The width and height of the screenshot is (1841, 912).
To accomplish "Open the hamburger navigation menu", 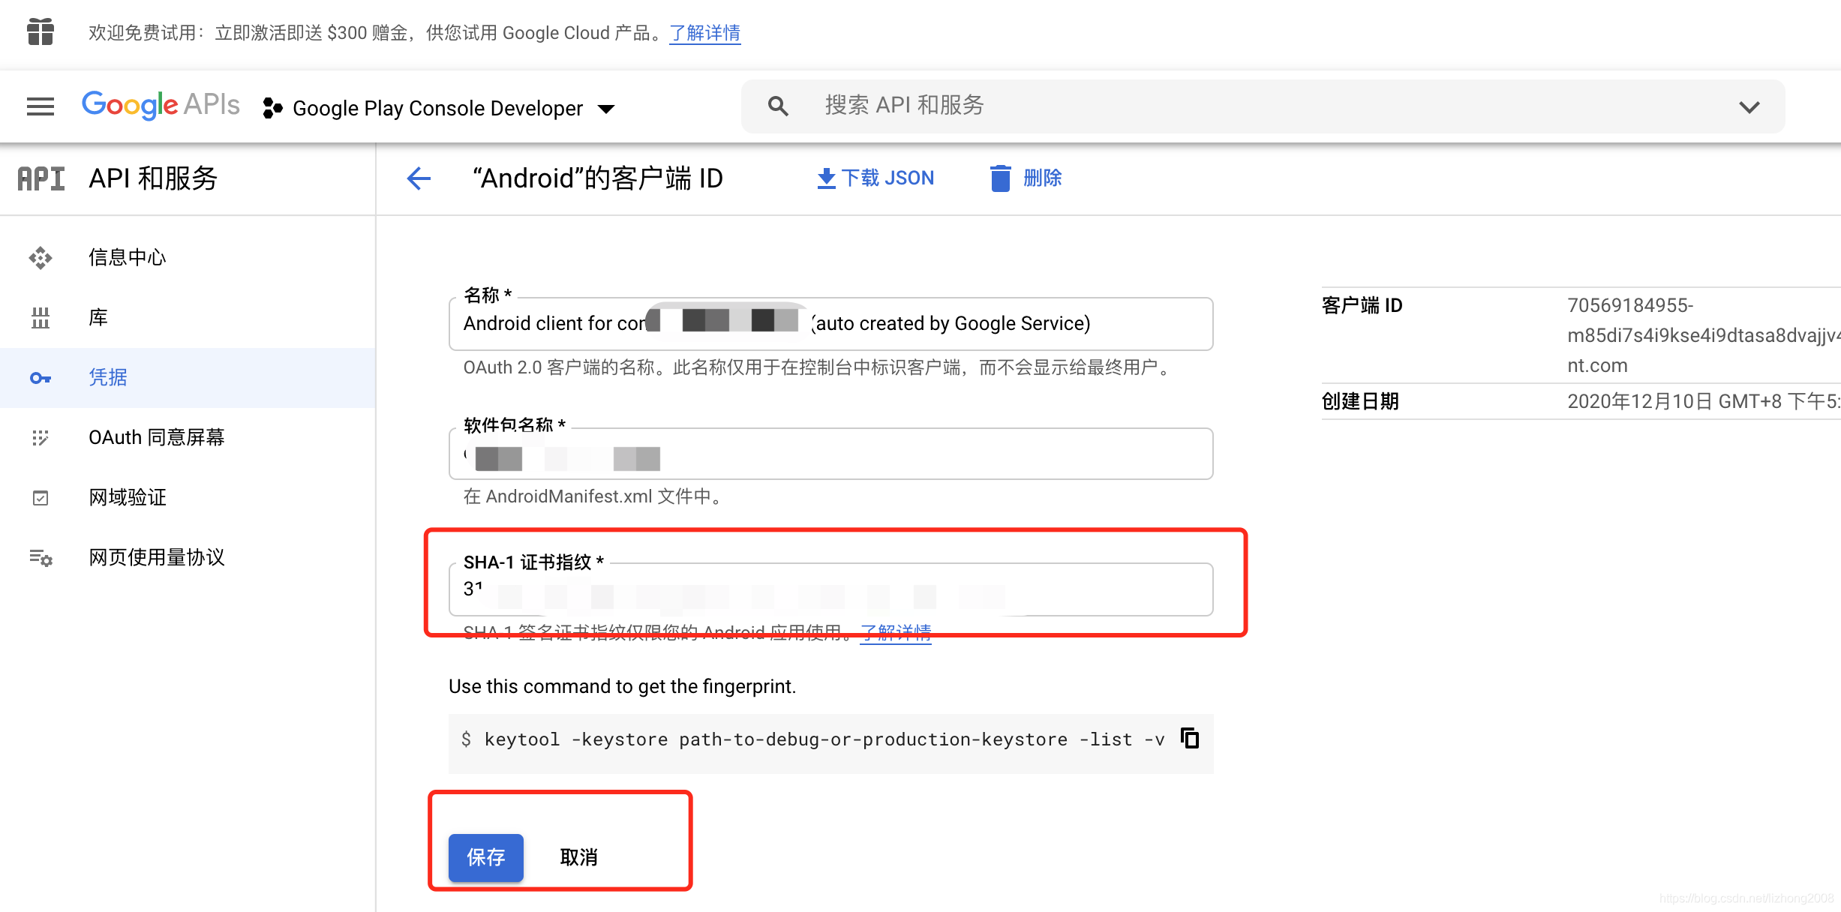I will point(41,106).
